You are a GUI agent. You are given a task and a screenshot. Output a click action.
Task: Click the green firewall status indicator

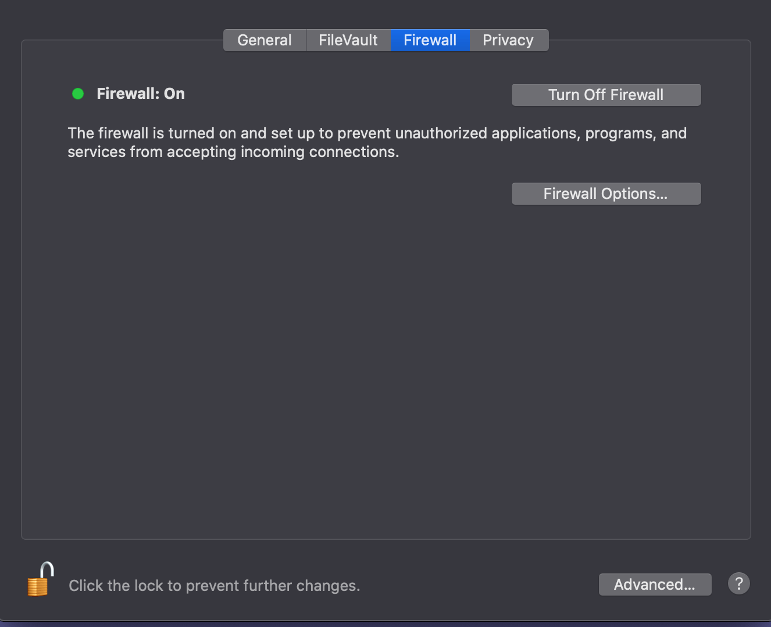(x=78, y=94)
